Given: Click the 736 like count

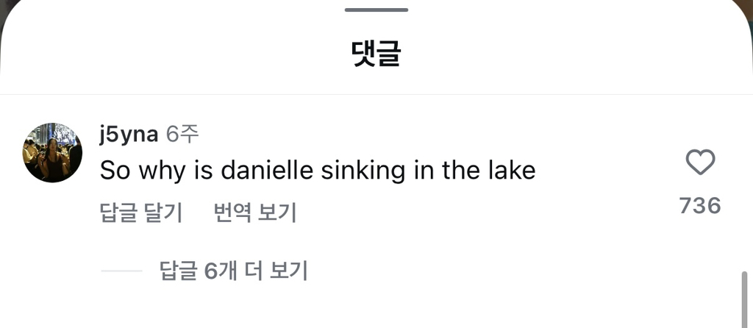Looking at the screenshot, I should (700, 206).
